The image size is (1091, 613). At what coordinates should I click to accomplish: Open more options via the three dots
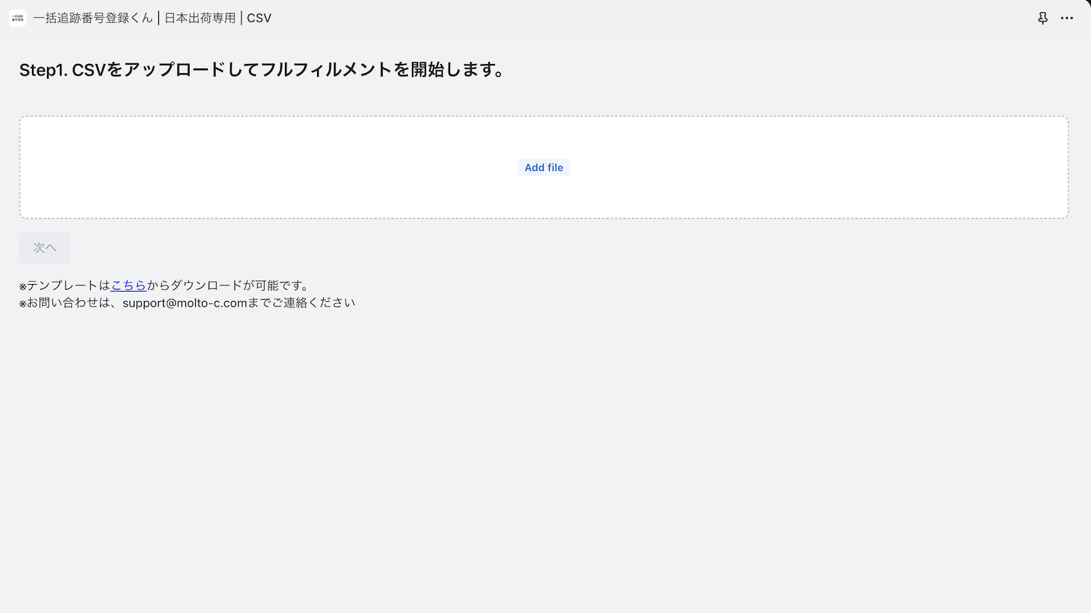click(x=1067, y=18)
